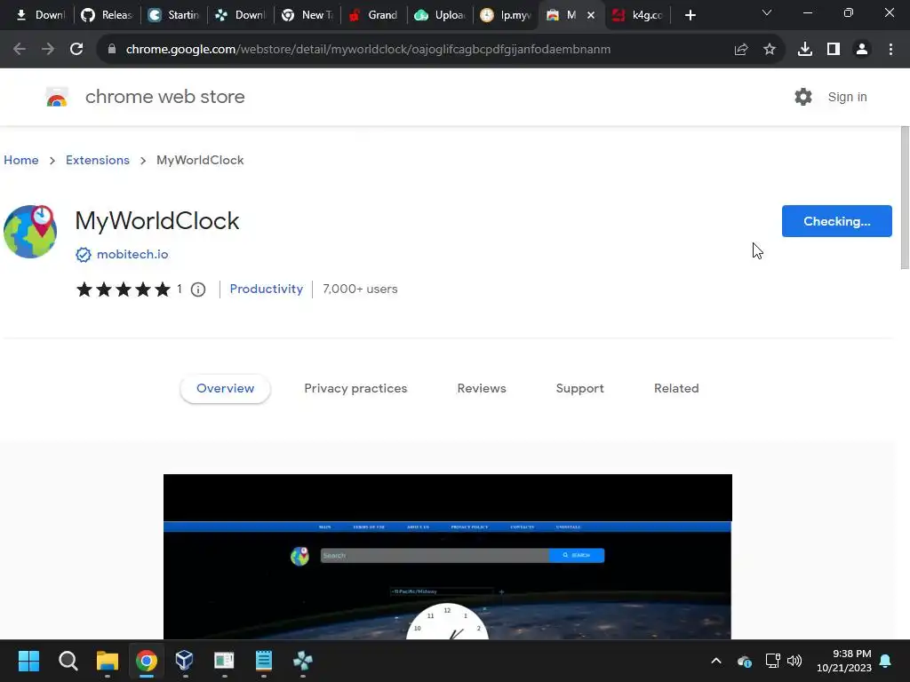
Task: Open the Privacy practices tab
Action: point(355,389)
